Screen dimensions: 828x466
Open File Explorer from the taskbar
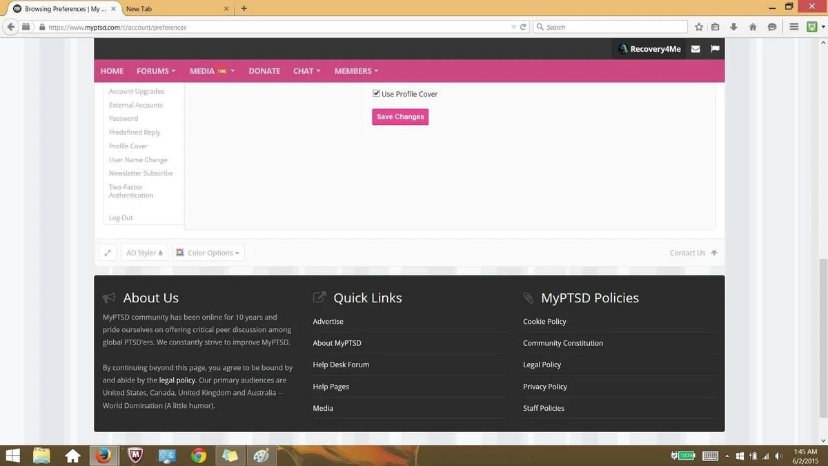click(x=41, y=456)
